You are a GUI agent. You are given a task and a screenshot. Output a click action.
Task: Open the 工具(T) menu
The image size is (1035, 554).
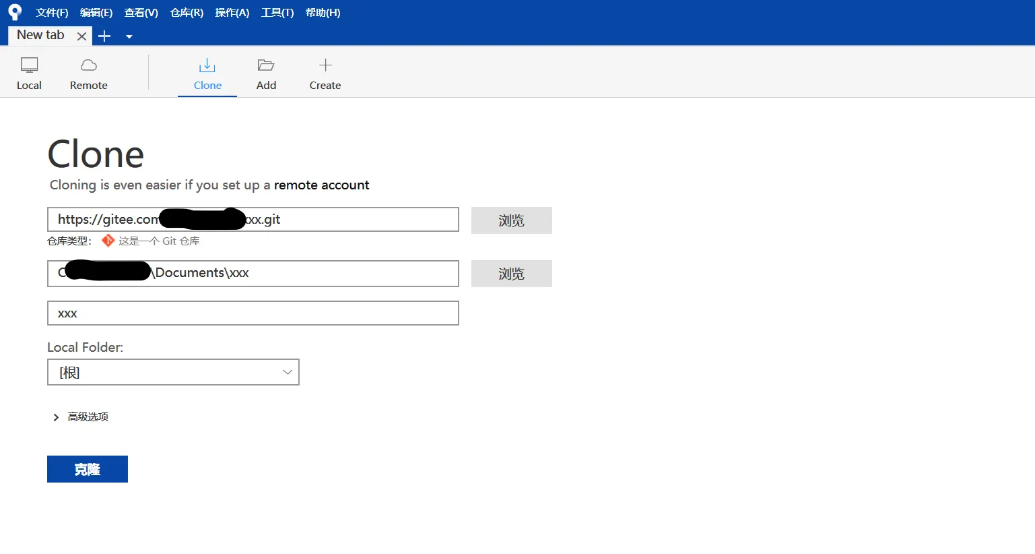[x=277, y=13]
